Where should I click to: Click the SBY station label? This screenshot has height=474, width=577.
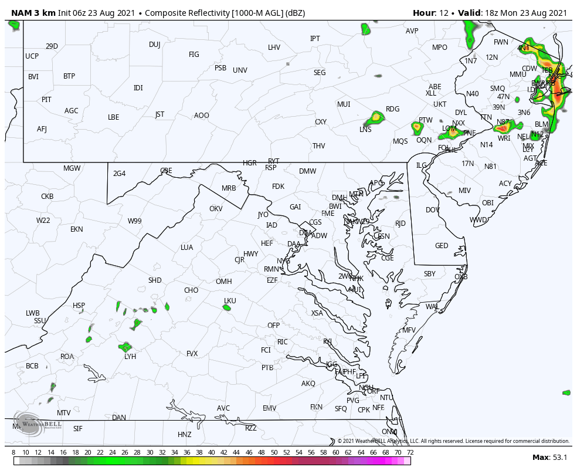tap(430, 274)
